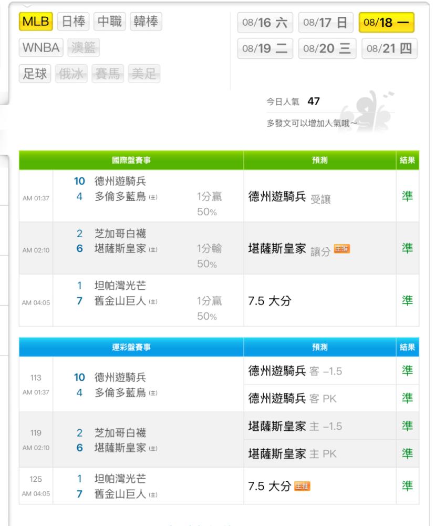Click the 準 result for 堪薩斯皇家 主 -1.5
The width and height of the screenshot is (435, 526).
tap(408, 426)
